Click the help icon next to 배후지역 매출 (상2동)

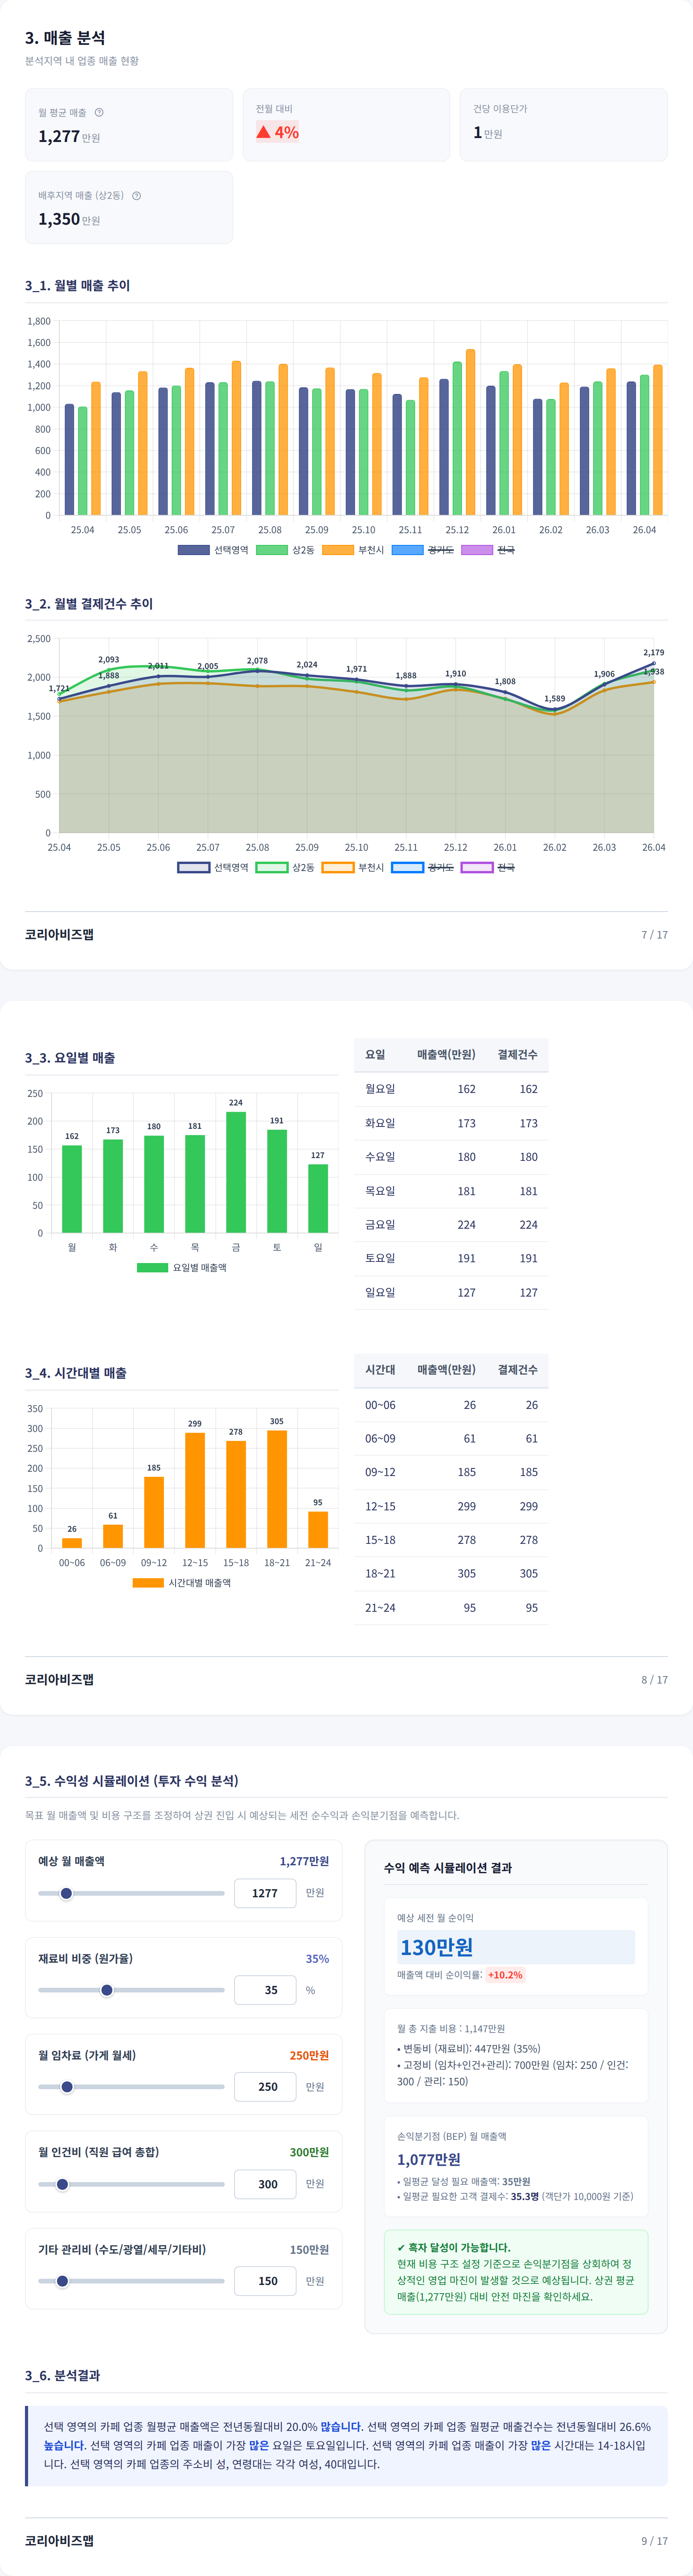pyautogui.click(x=136, y=195)
